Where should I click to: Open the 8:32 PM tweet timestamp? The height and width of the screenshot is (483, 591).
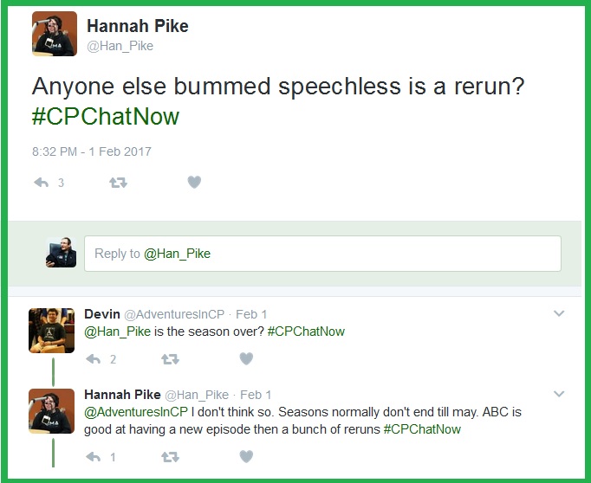coord(91,151)
